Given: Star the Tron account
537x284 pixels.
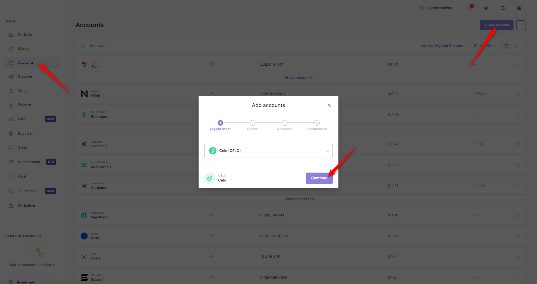Looking at the screenshot, I should coord(518,65).
